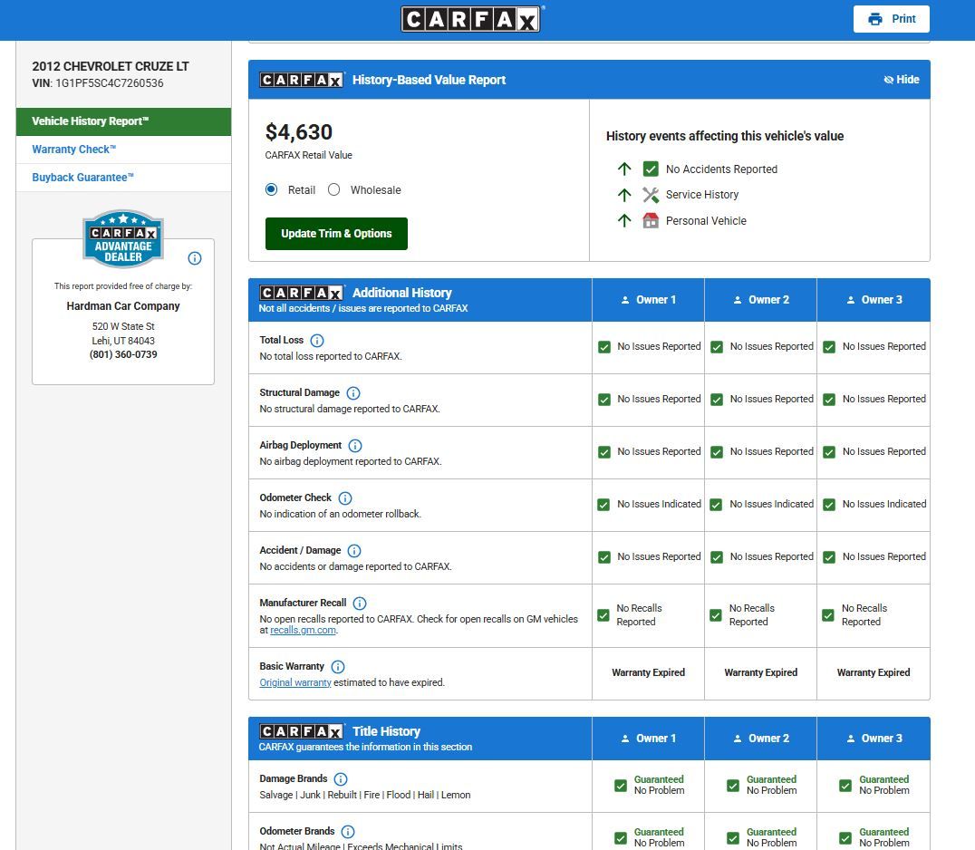Click the Print button
Viewport: 975px width, 850px height.
[x=892, y=19]
